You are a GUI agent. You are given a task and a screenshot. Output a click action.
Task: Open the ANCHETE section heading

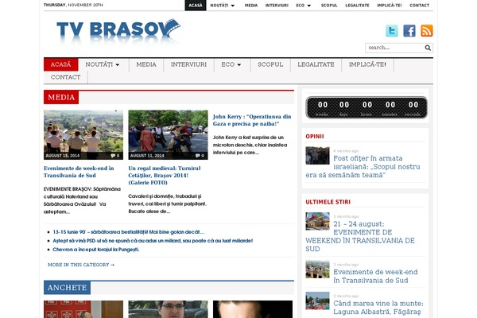click(68, 288)
